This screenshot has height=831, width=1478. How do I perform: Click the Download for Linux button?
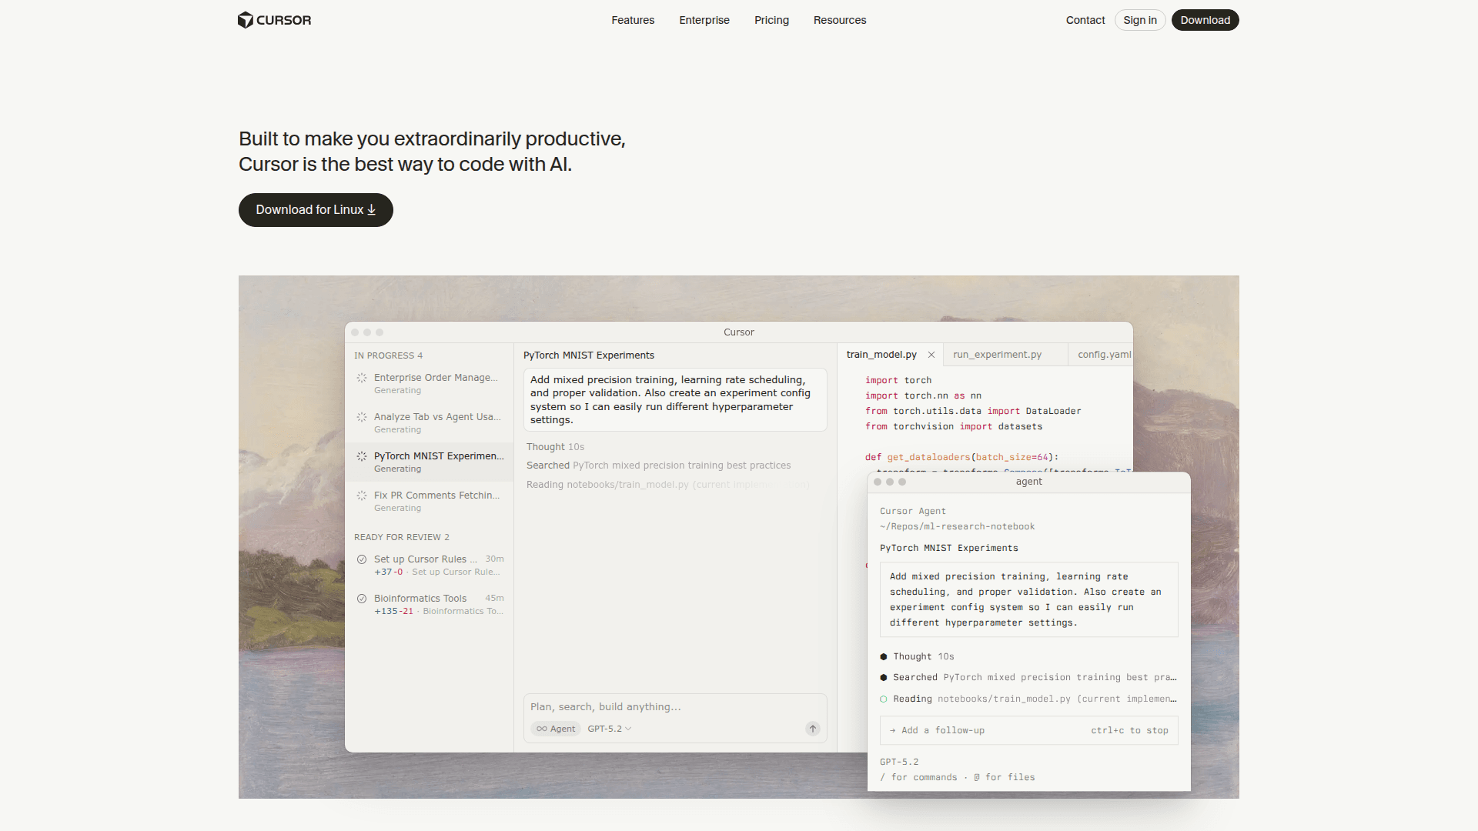tap(316, 210)
